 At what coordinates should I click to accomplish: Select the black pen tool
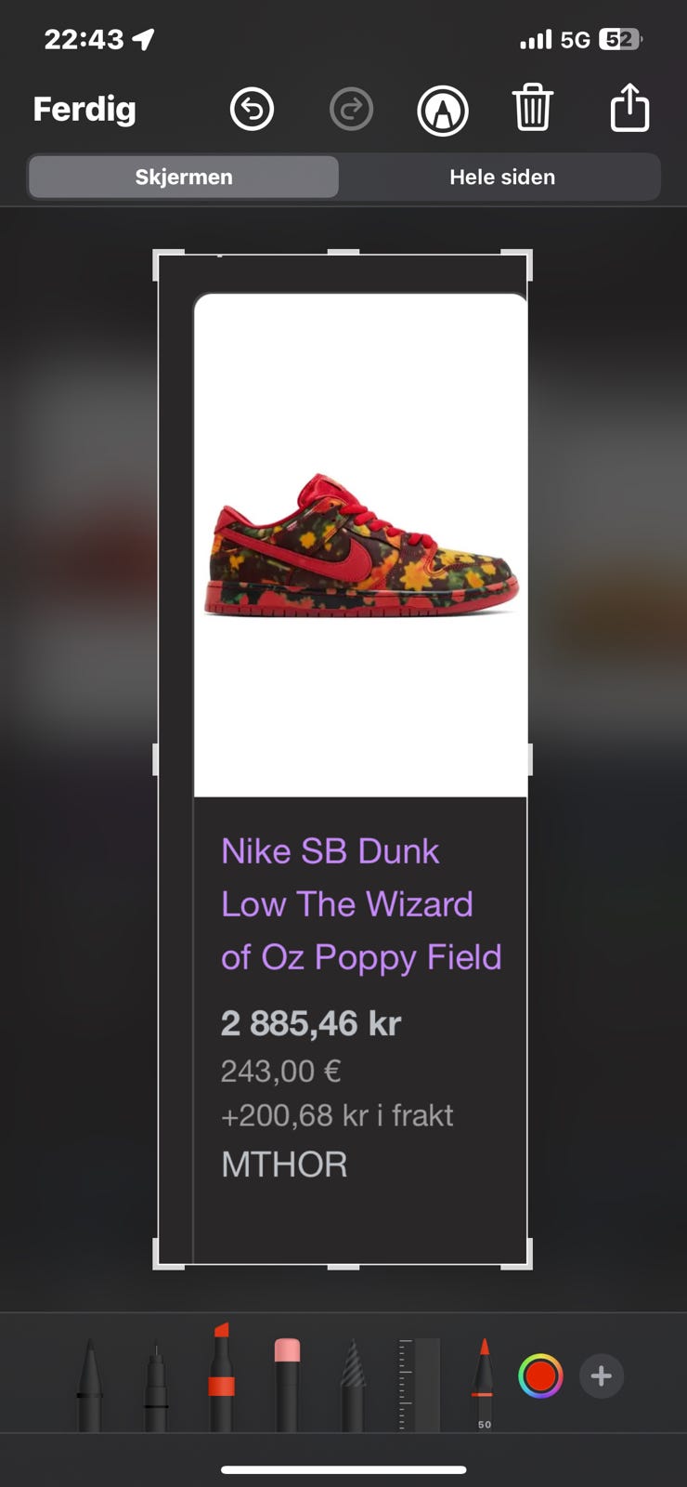pyautogui.click(x=89, y=1385)
